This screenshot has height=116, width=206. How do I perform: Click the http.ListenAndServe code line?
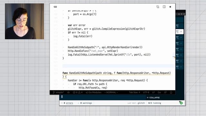pos(109,54)
